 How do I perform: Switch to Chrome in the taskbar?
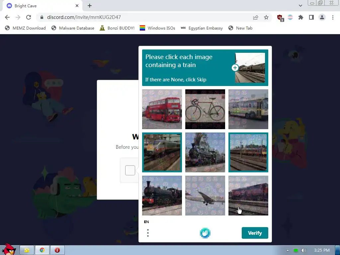(42, 250)
